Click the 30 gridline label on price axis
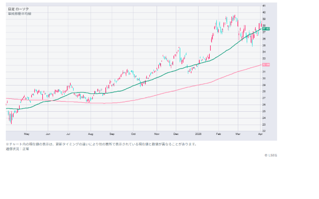 tap(264, 78)
